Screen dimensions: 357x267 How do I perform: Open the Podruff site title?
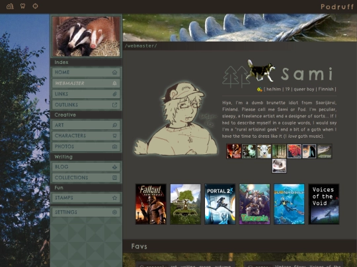pyautogui.click(x=337, y=7)
